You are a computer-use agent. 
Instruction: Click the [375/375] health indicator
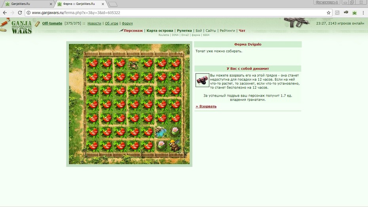[73, 23]
